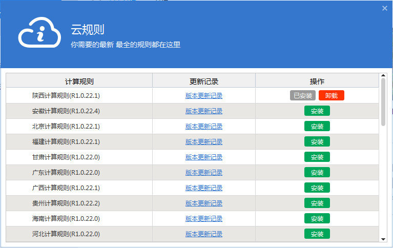Uninstall 陕西计算规则 with 卸载 button
This screenshot has width=393, height=248.
(x=332, y=95)
